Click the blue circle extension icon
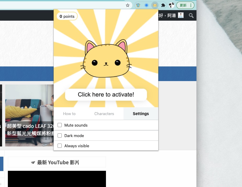This screenshot has height=187, width=242. pos(147,5)
